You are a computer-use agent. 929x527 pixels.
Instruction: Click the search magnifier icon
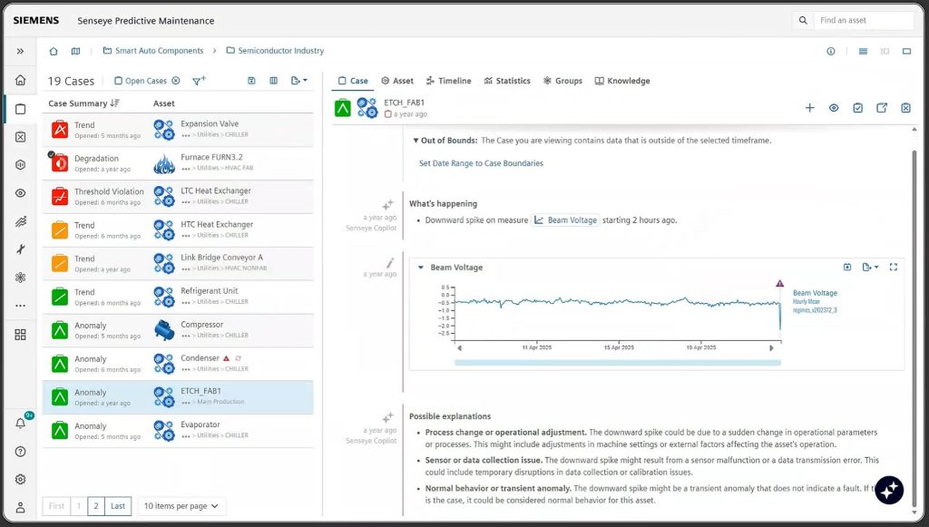[x=803, y=20]
